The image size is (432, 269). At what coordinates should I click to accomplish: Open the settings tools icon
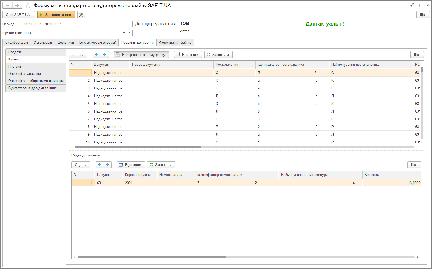coord(81,15)
